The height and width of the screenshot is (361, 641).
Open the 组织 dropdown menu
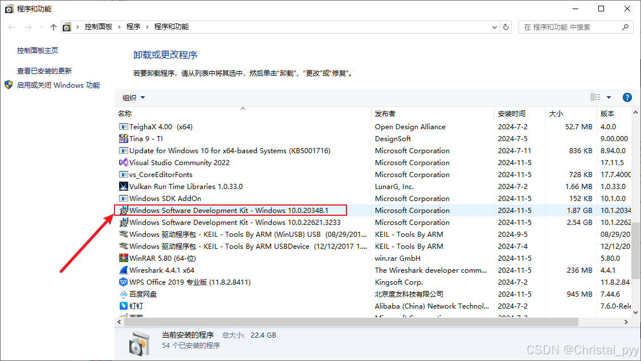coord(134,97)
